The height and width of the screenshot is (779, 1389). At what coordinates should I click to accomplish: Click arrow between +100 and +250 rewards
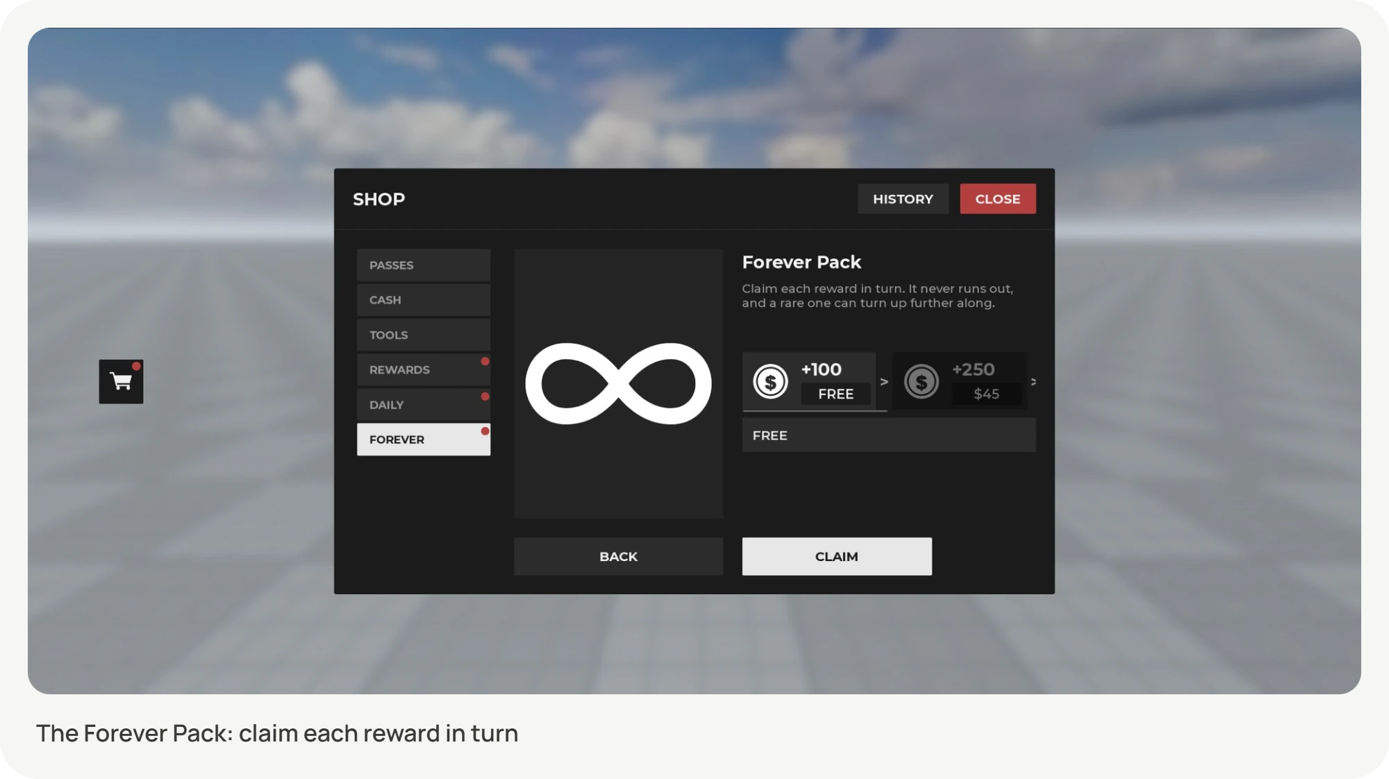pos(884,382)
